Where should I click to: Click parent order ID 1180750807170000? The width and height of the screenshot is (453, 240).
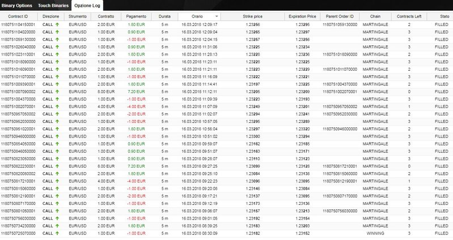(340, 196)
